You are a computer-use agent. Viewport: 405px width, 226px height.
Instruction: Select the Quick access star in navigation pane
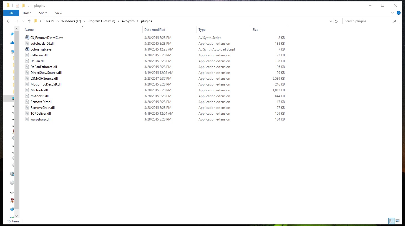pyautogui.click(x=12, y=34)
